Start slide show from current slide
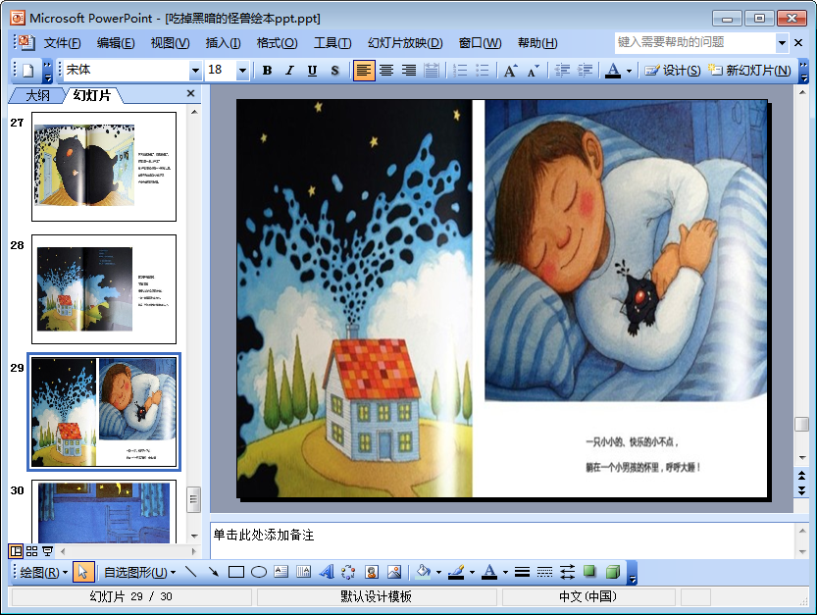This screenshot has width=817, height=615. 47,551
